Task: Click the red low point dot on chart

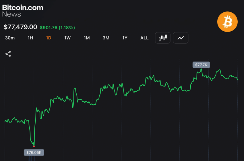Action: (x=34, y=146)
